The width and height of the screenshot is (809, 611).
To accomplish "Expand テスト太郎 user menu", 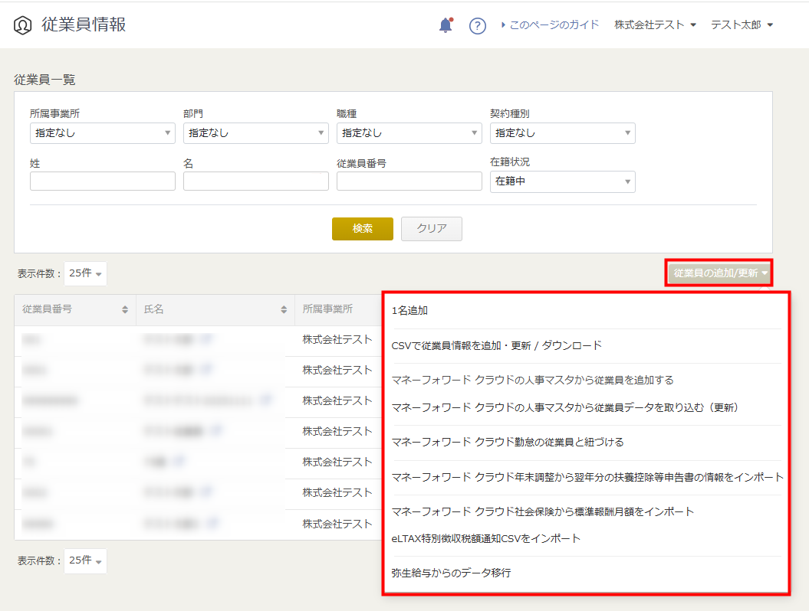I will pos(742,25).
